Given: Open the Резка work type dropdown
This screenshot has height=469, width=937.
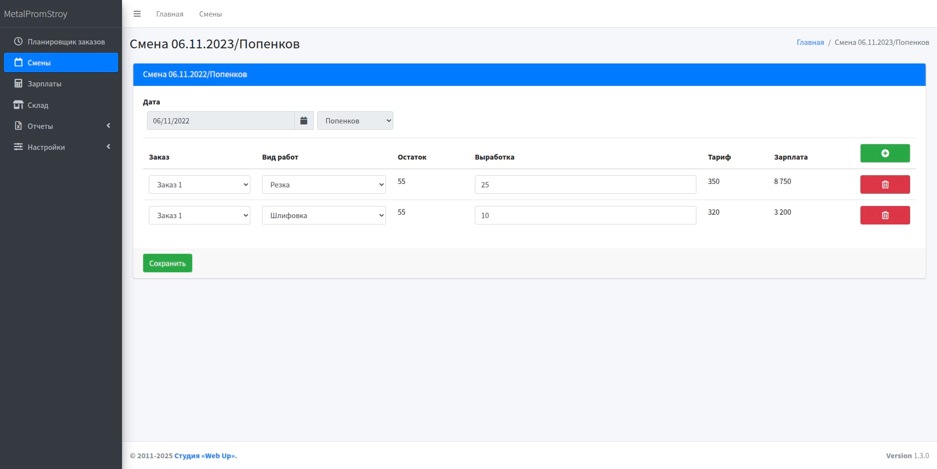Looking at the screenshot, I should 324,184.
